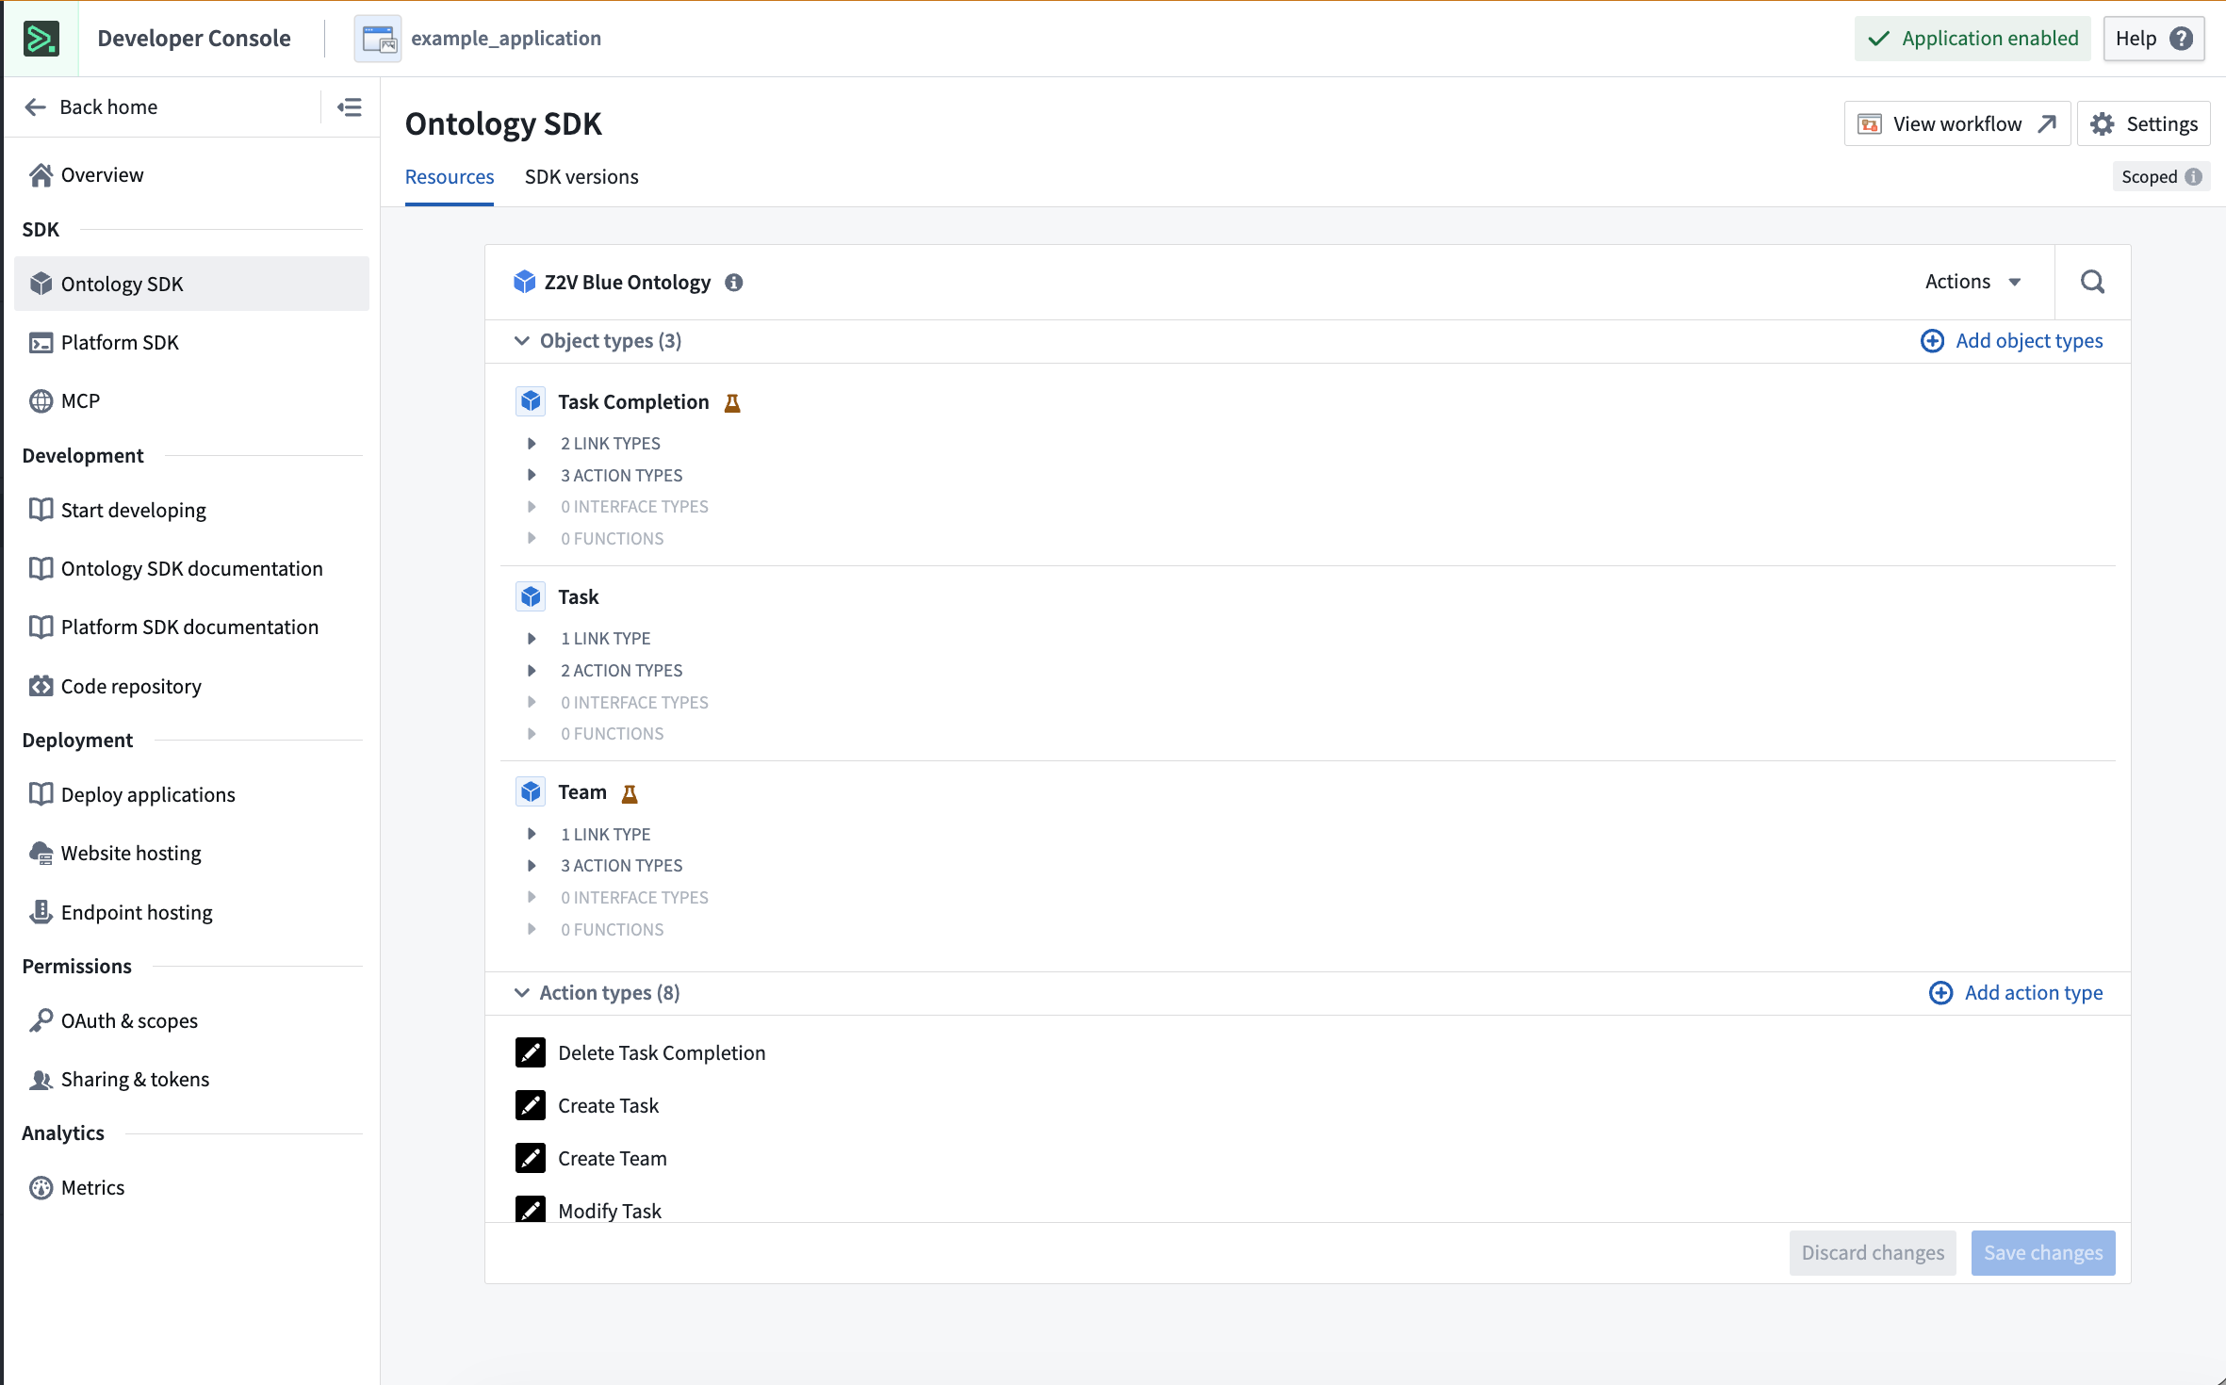Image resolution: width=2226 pixels, height=1385 pixels.
Task: Click the Task object type cube icon
Action: 531,597
